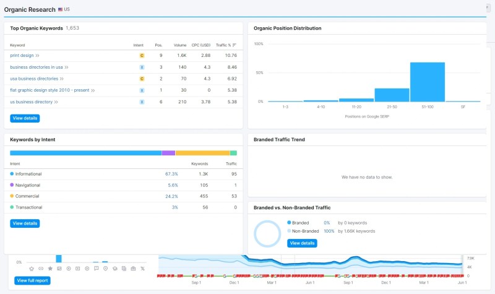The height and width of the screenshot is (294, 495).
Task: Click the blue Informational segment of the intent bar
Action: tap(85, 153)
